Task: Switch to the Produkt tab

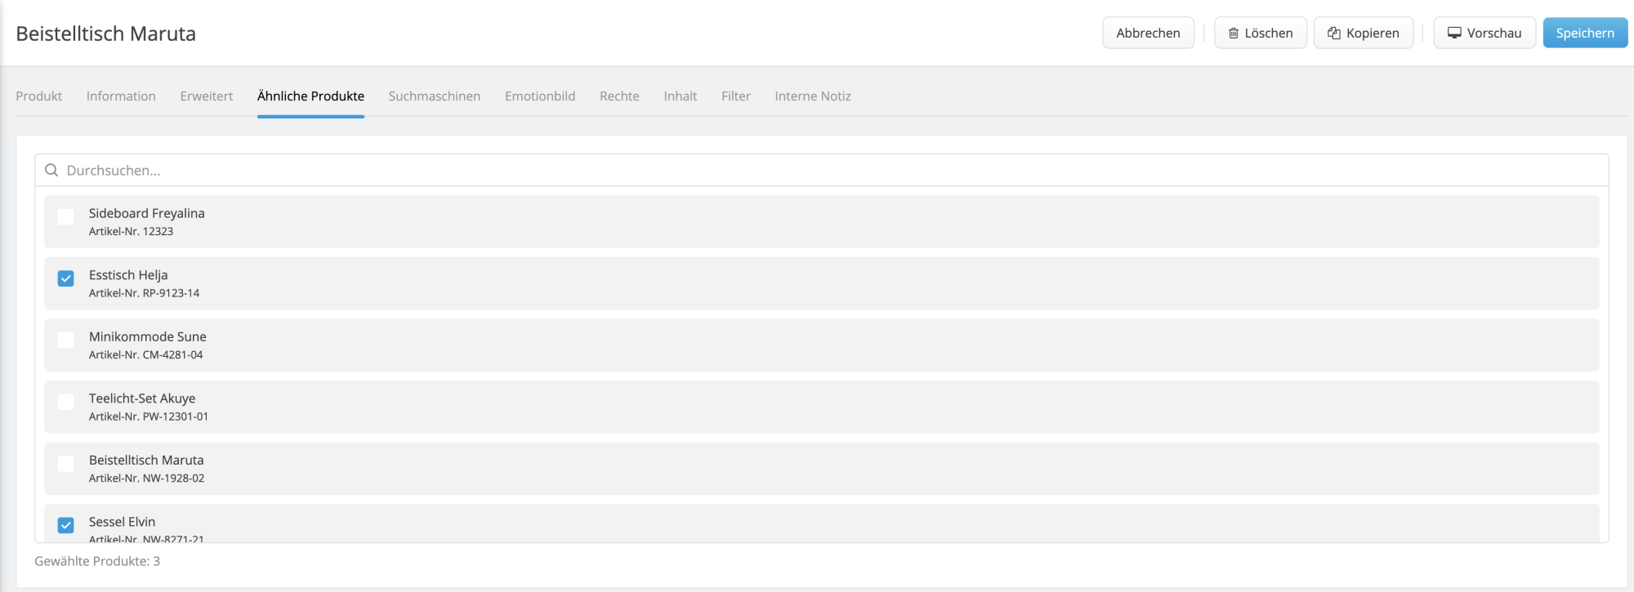Action: [39, 96]
